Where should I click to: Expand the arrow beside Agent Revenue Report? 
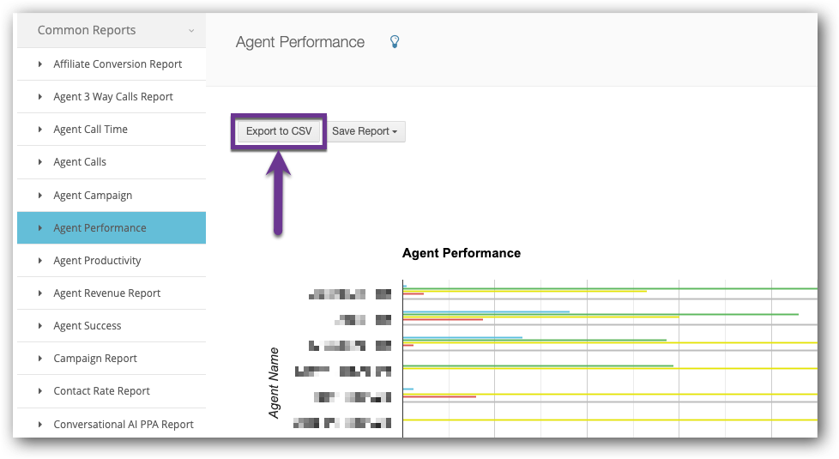(40, 293)
